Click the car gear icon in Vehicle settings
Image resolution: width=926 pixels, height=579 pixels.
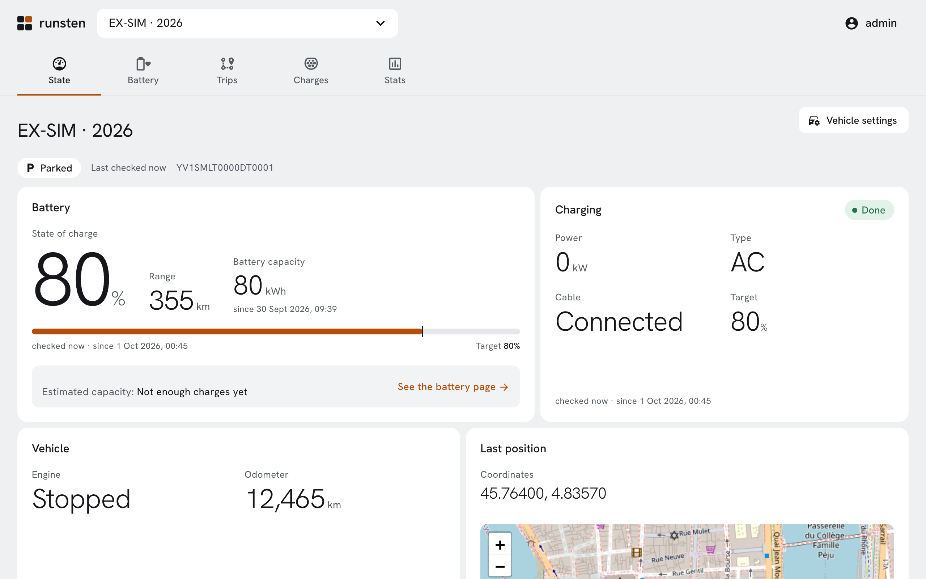(814, 121)
